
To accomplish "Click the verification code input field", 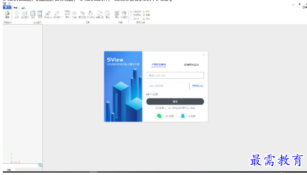I will point(168,86).
